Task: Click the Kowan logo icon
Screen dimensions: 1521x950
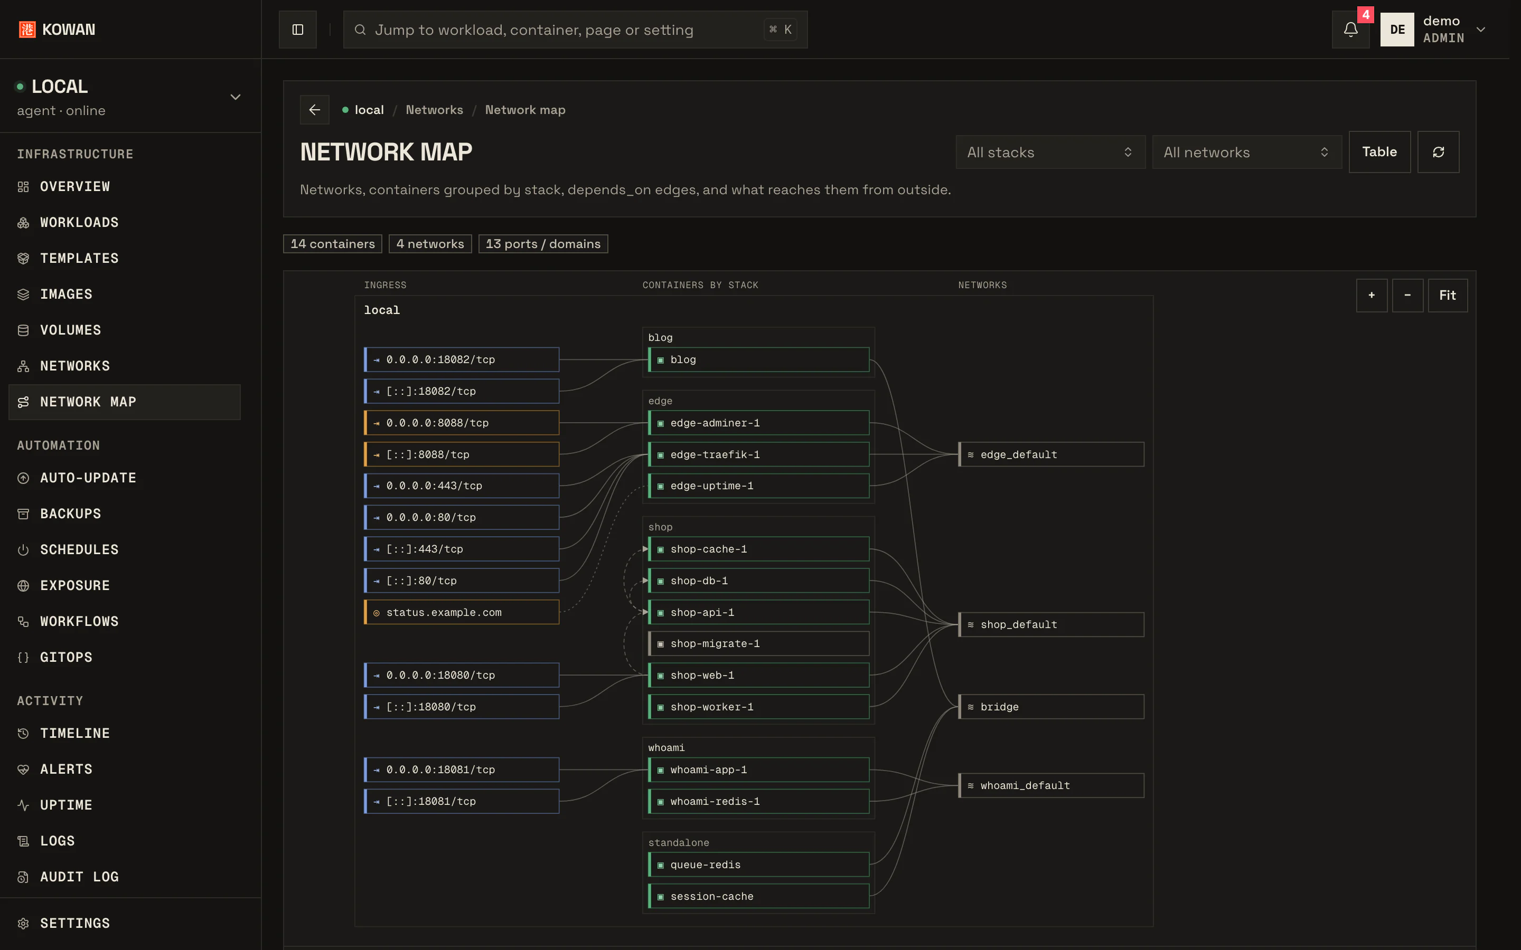Action: point(27,30)
